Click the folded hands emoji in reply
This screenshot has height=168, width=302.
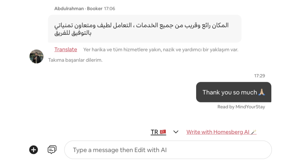(262, 92)
